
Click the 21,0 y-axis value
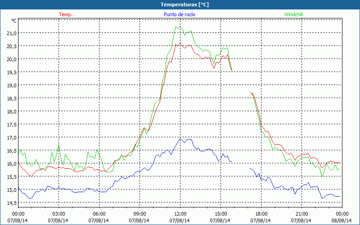click(x=12, y=33)
